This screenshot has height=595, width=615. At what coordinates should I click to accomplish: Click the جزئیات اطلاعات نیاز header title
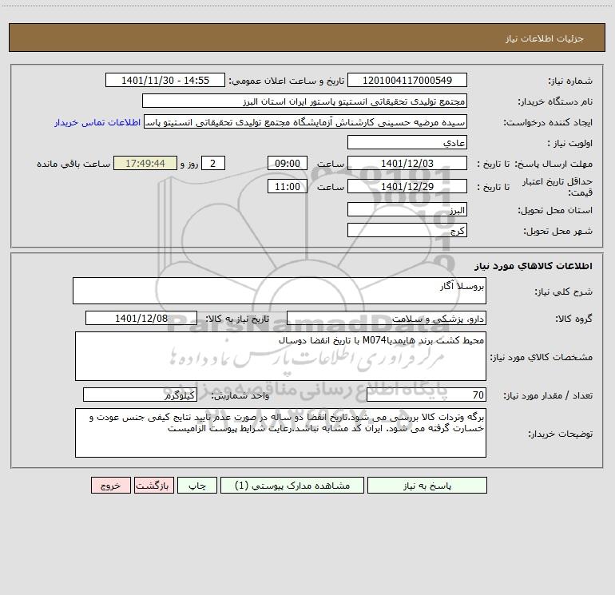click(x=545, y=38)
